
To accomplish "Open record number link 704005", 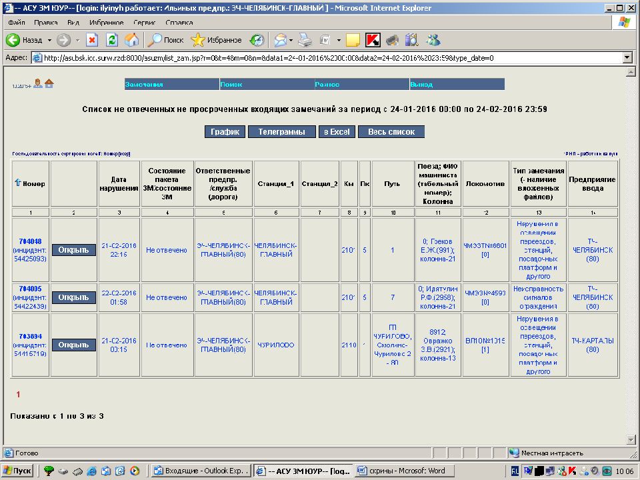I will (30, 289).
